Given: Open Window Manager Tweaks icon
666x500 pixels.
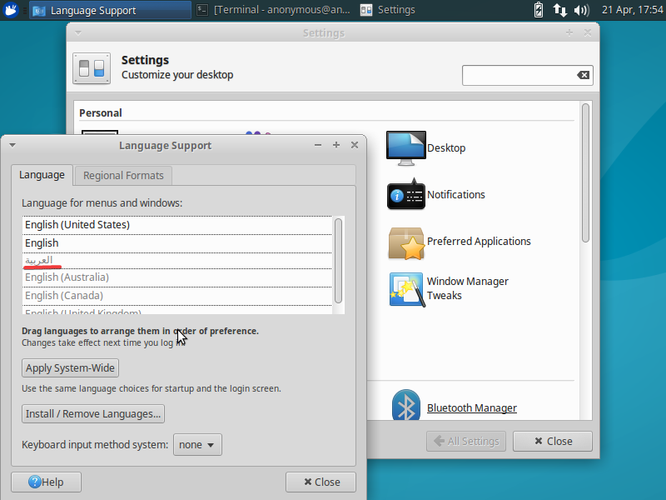Looking at the screenshot, I should pyautogui.click(x=405, y=288).
